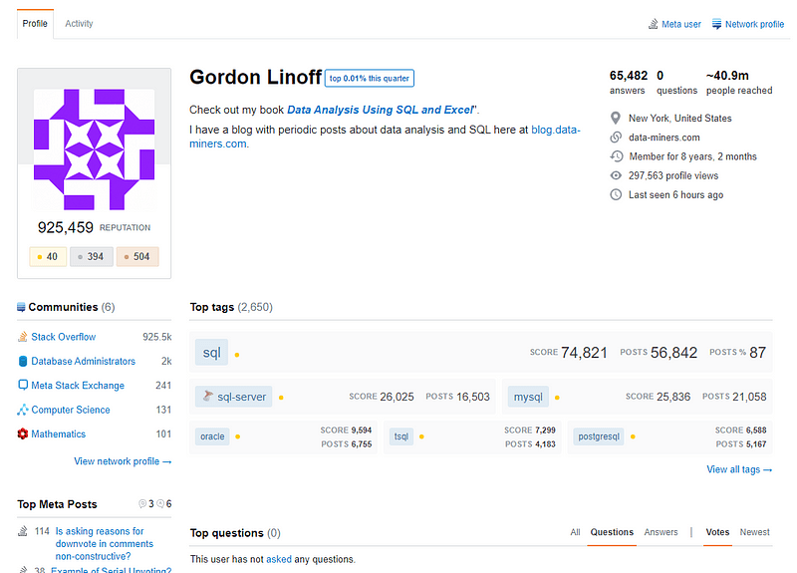The image size is (797, 573).
Task: Click the gold badges count 40
Action: coord(48,257)
